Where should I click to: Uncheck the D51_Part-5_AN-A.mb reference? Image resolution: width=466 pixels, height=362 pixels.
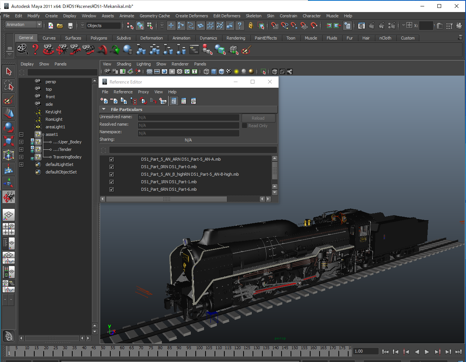(111, 159)
